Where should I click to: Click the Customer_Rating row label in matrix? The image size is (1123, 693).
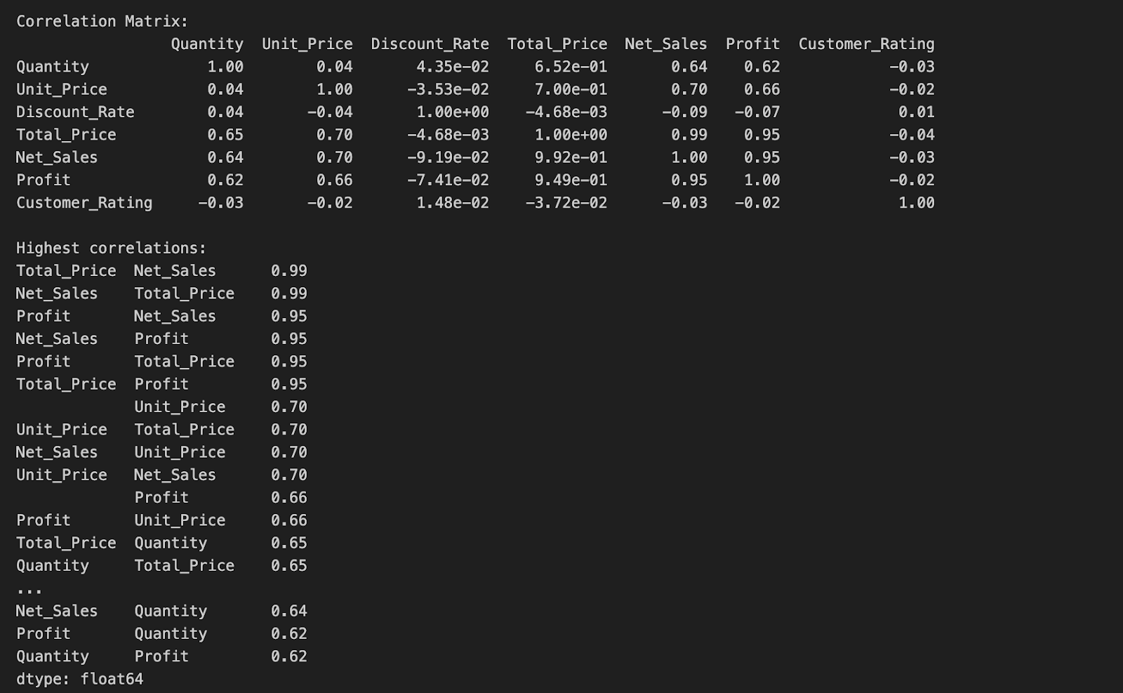click(84, 203)
